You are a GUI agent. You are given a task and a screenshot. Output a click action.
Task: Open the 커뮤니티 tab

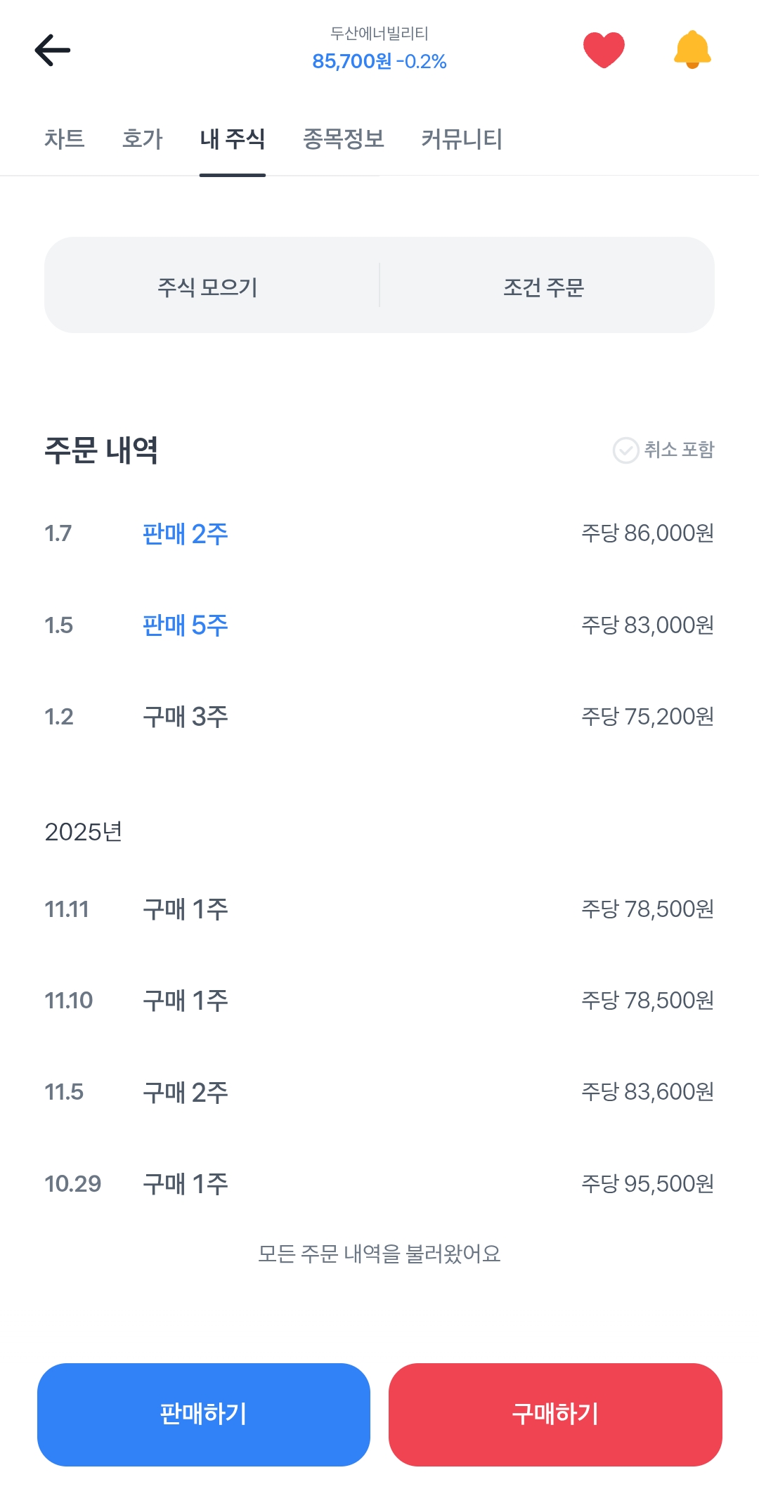(461, 139)
